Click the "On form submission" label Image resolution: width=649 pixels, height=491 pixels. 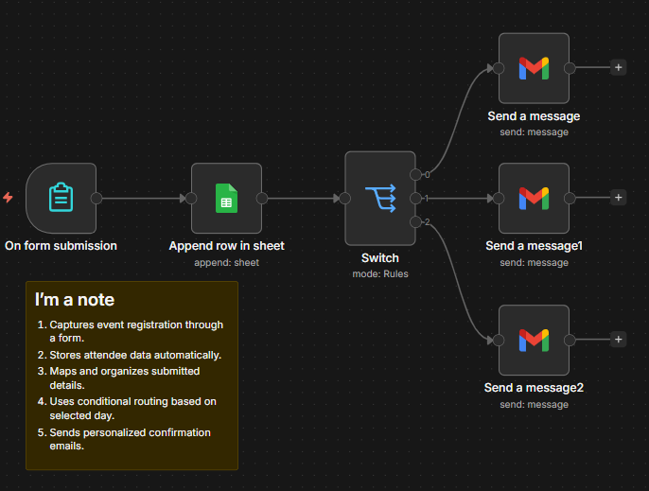pyautogui.click(x=61, y=246)
